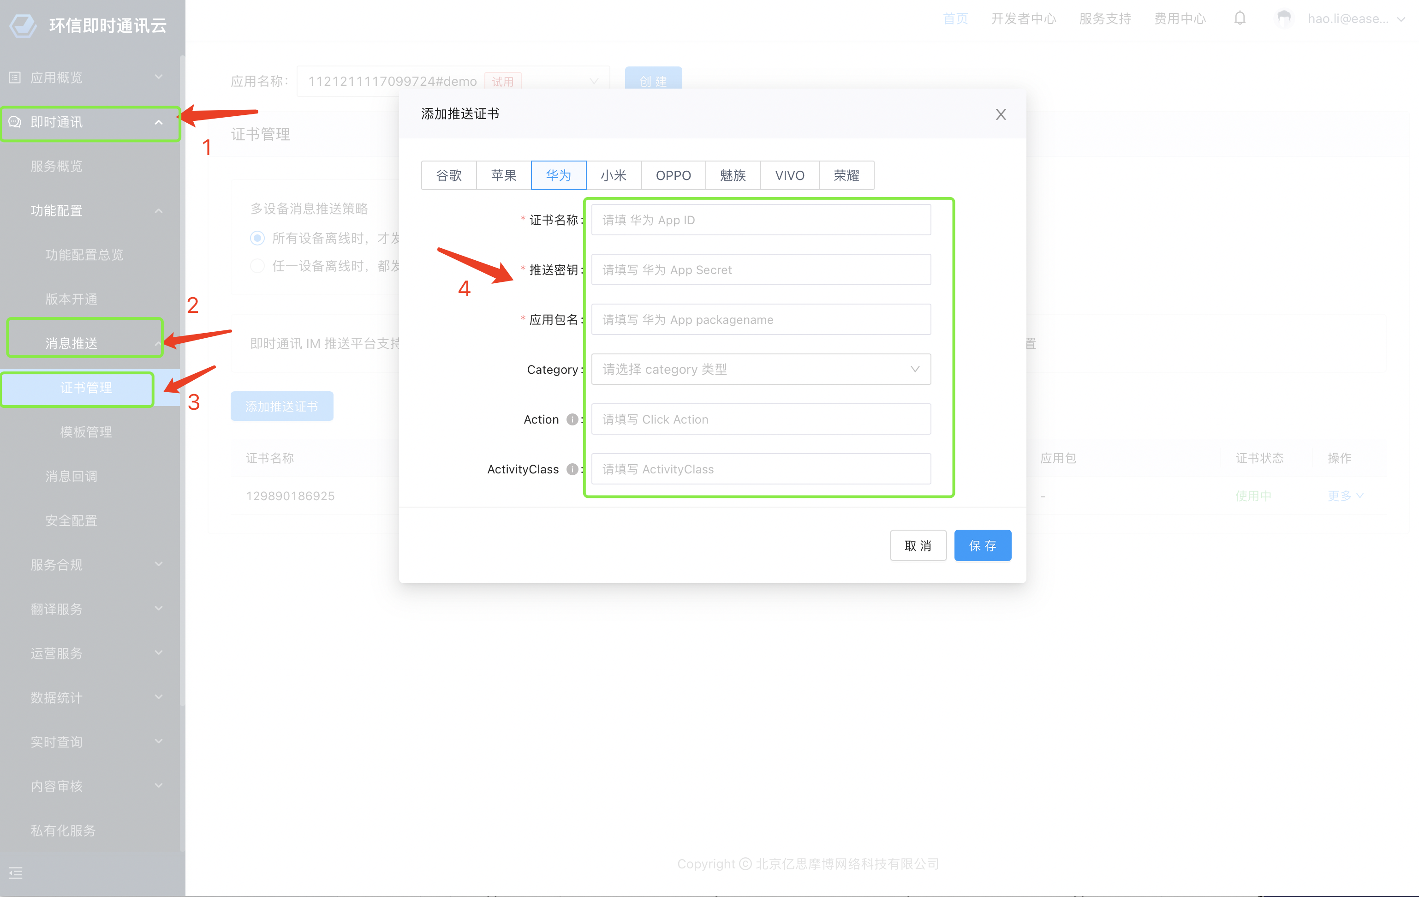Focus the ActivityClass field

[761, 468]
